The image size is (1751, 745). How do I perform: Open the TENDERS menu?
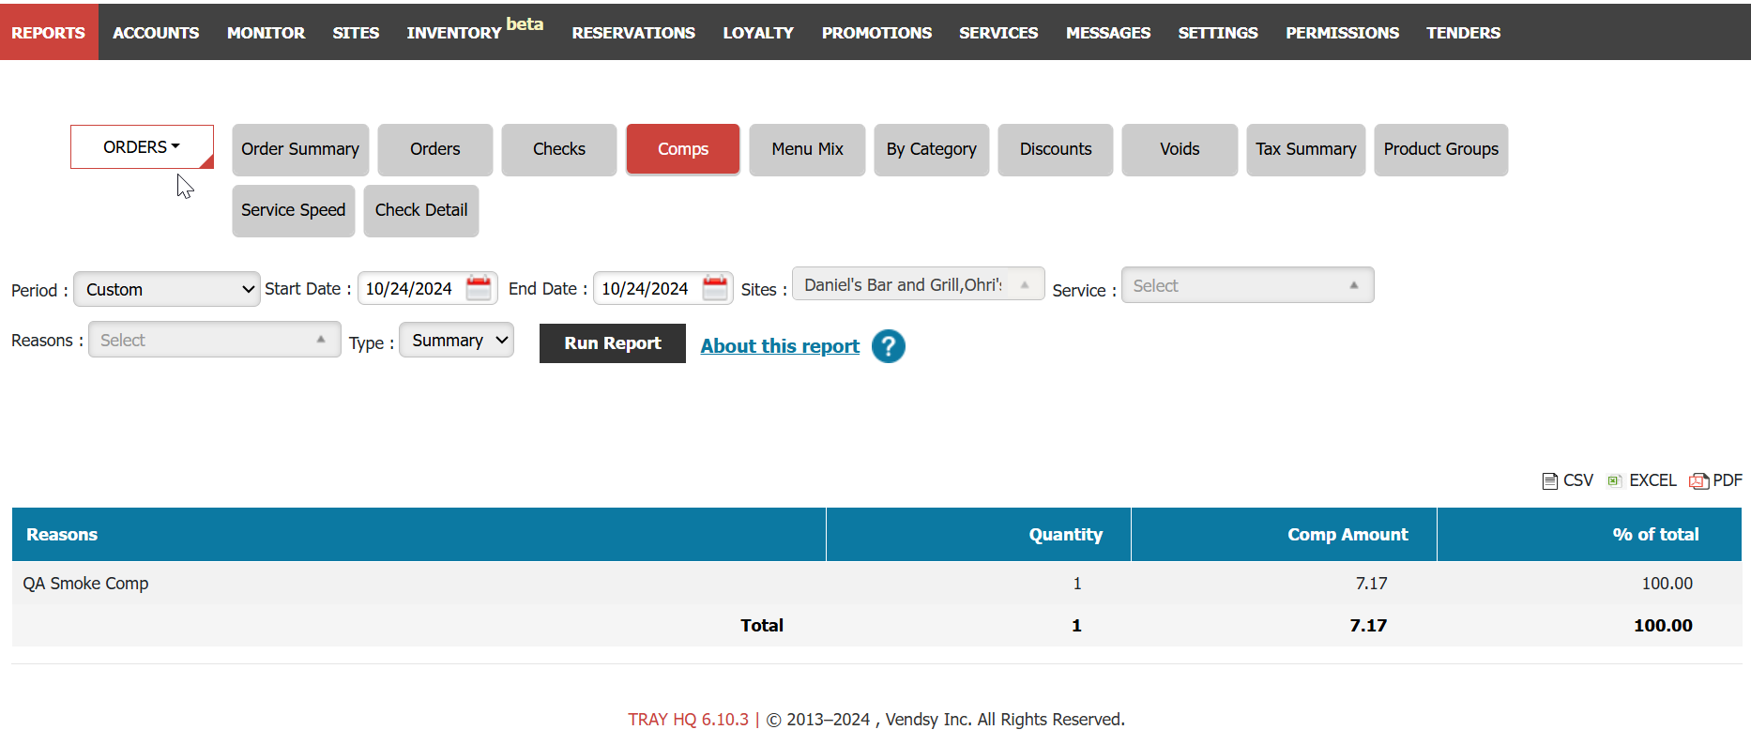coord(1463,33)
